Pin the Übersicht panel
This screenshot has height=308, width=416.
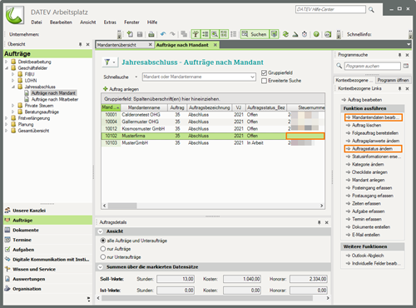81,44
